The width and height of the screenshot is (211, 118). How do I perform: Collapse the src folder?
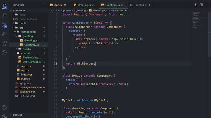click(x=21, y=28)
